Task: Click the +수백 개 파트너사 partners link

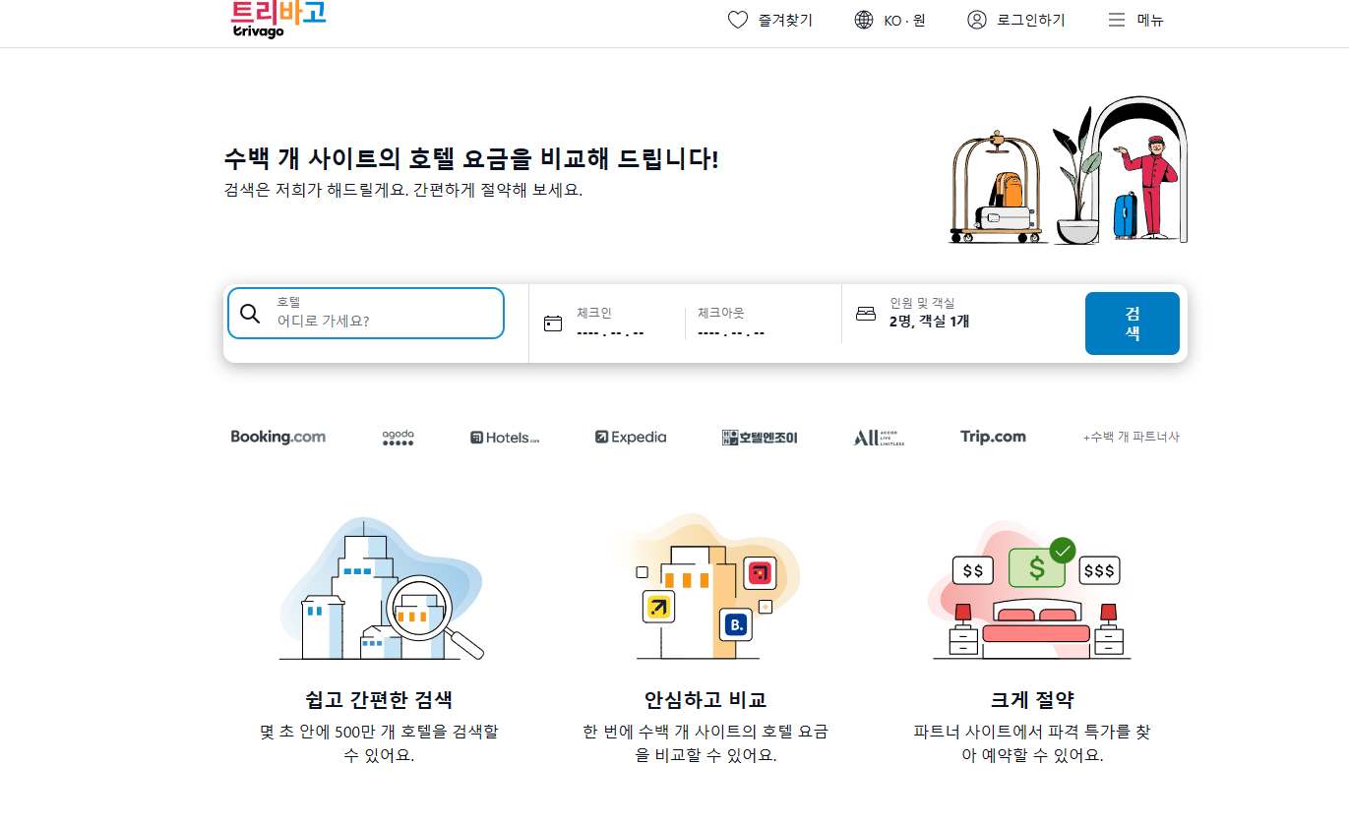Action: [1132, 436]
